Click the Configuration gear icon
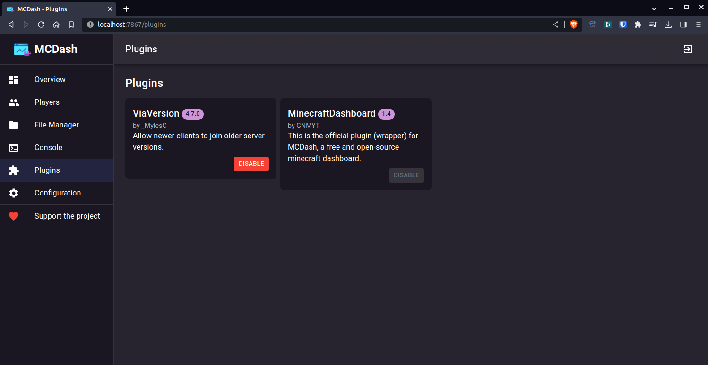This screenshot has height=365, width=708. tap(14, 193)
